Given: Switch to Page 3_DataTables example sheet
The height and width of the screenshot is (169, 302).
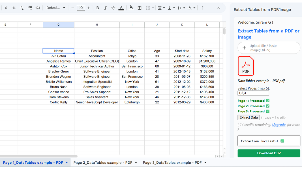Looking at the screenshot, I should (172, 163).
